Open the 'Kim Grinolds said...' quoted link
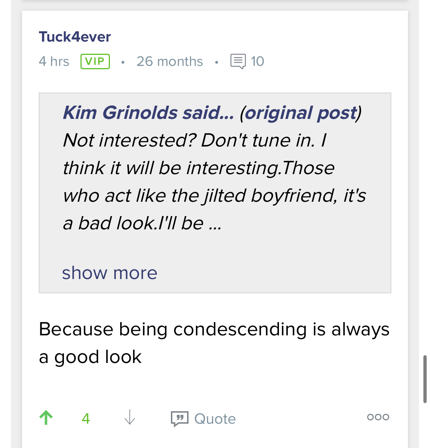Viewport: 430px width, 448px height. point(148,113)
